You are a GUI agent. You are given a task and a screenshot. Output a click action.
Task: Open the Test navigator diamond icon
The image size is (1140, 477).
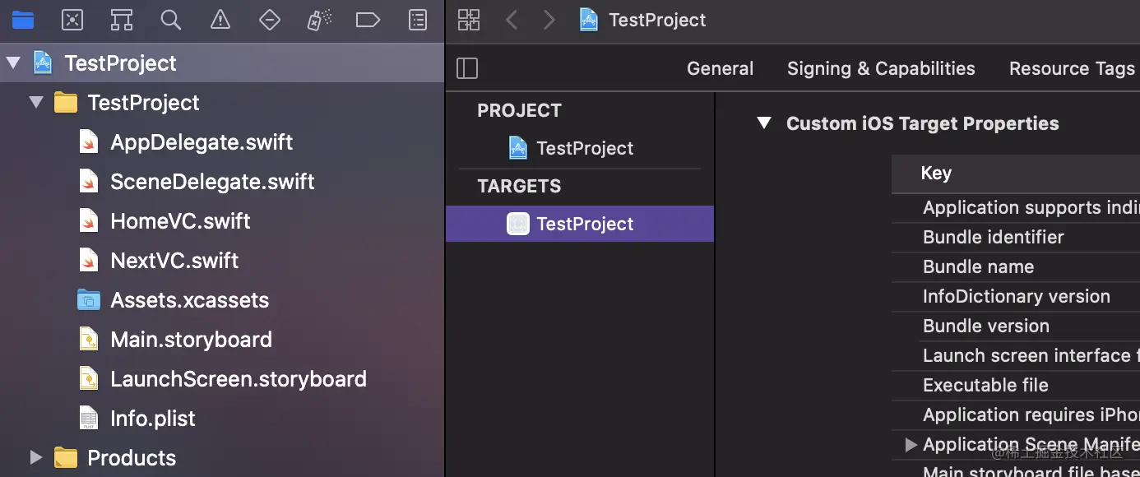270,19
